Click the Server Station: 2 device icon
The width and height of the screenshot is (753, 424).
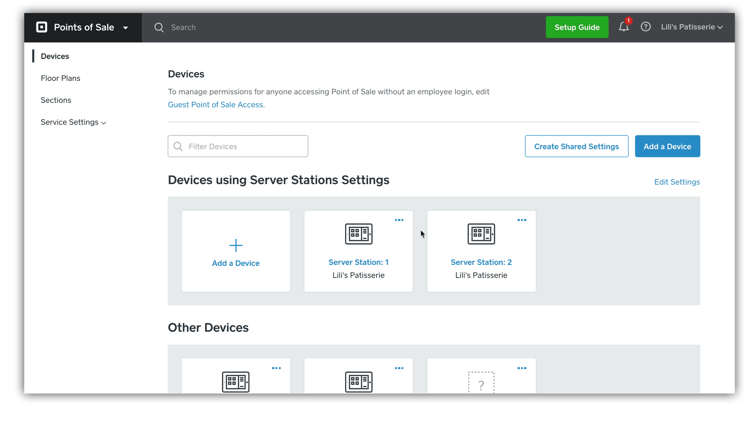pos(481,234)
